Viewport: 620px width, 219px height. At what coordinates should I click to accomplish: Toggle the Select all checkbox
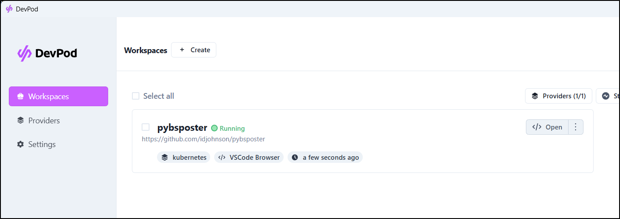pyautogui.click(x=136, y=96)
